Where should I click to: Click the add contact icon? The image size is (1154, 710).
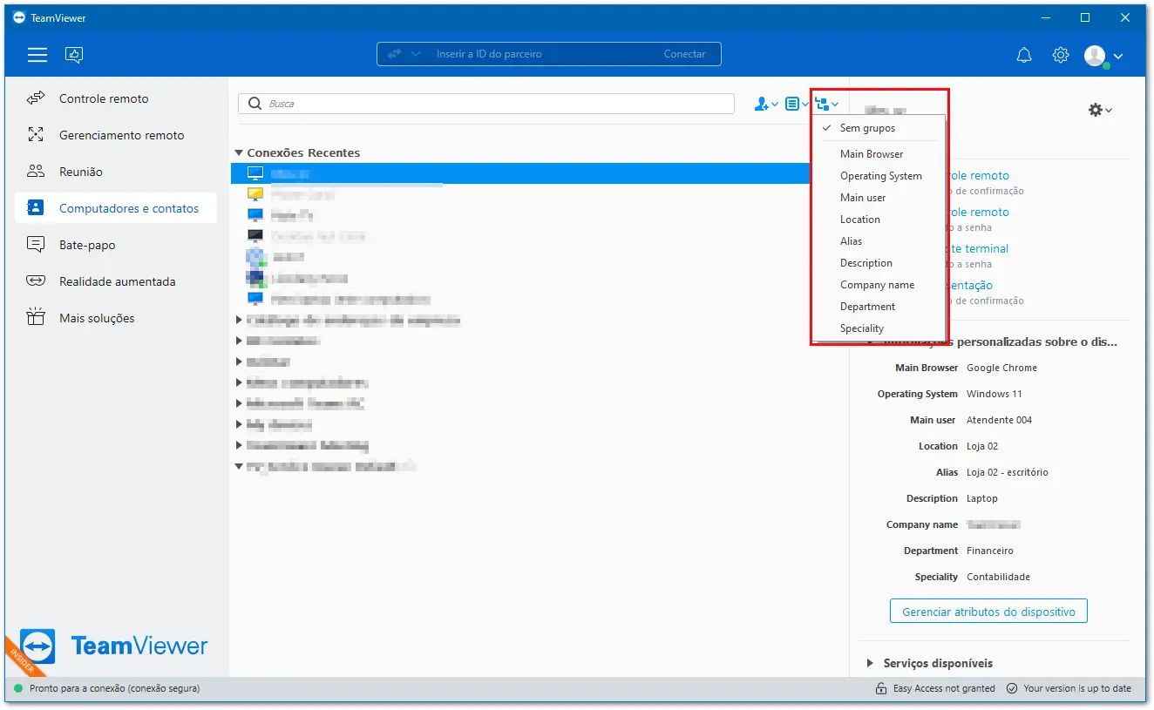point(763,104)
